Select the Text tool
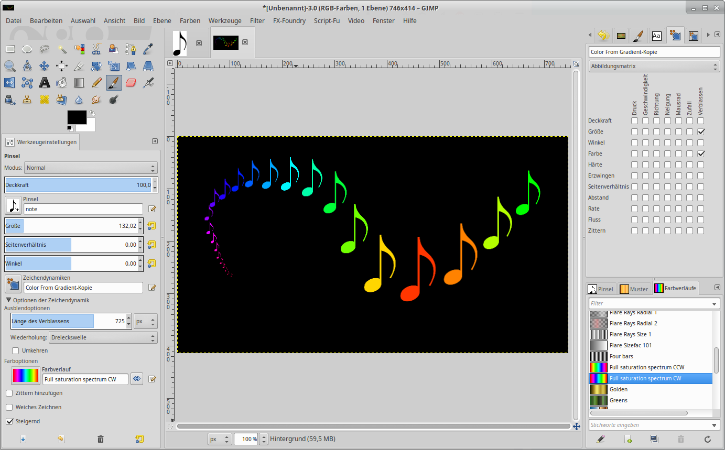The image size is (725, 450). click(x=45, y=82)
